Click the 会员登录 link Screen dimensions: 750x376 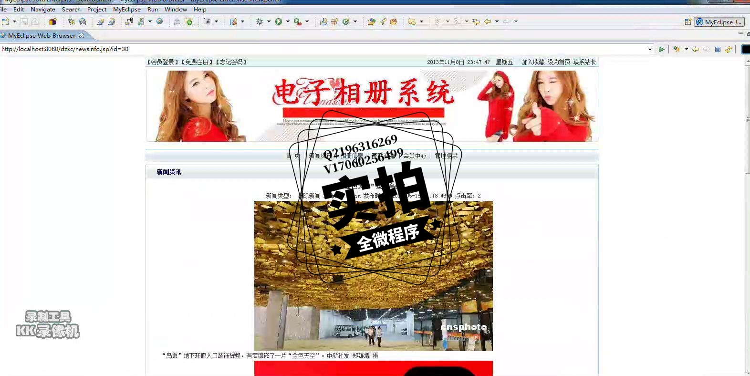click(163, 62)
